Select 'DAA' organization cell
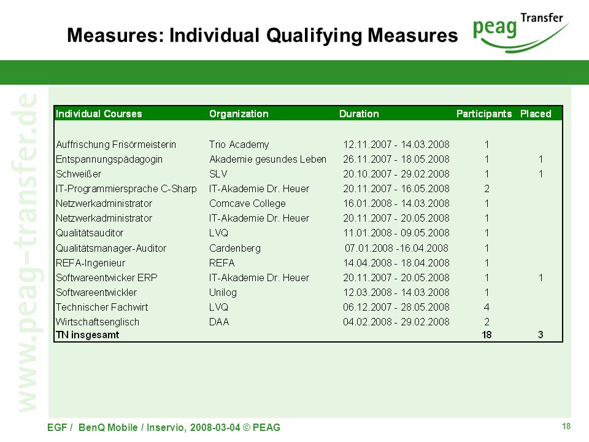589x442 pixels. click(x=219, y=322)
